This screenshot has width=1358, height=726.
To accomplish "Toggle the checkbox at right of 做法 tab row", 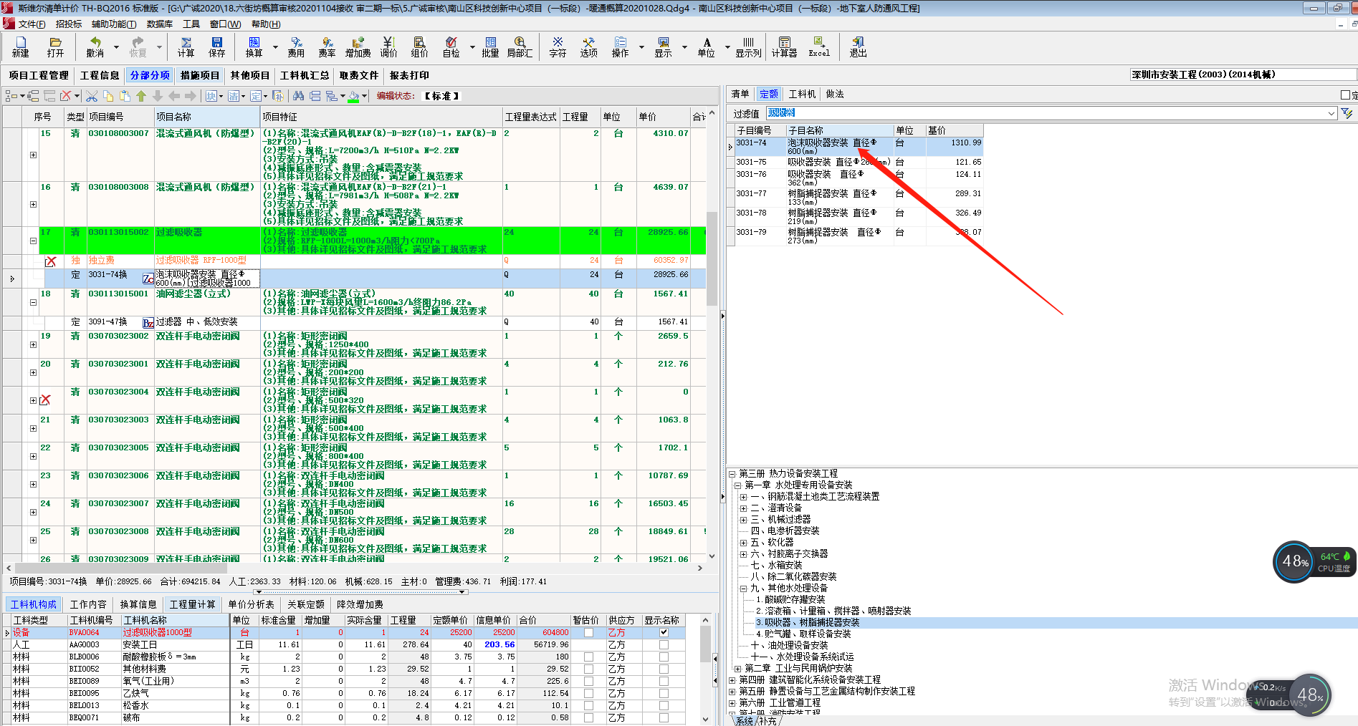I will tap(1345, 95).
